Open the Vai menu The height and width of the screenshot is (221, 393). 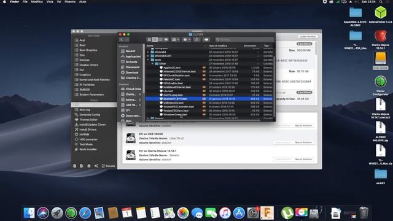59,2
